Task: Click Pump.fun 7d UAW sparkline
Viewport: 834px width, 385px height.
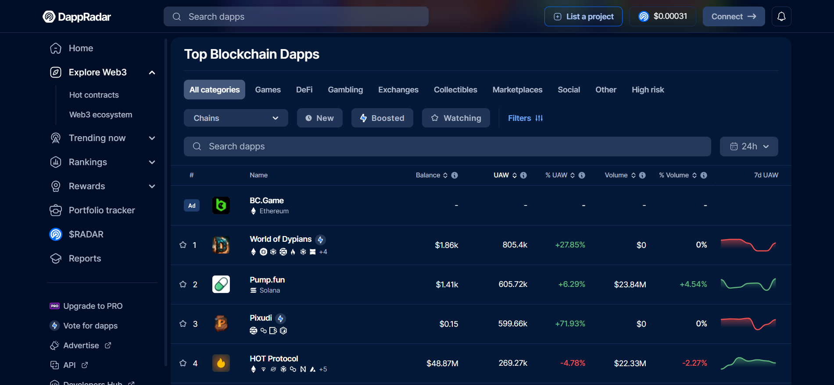Action: [x=748, y=284]
